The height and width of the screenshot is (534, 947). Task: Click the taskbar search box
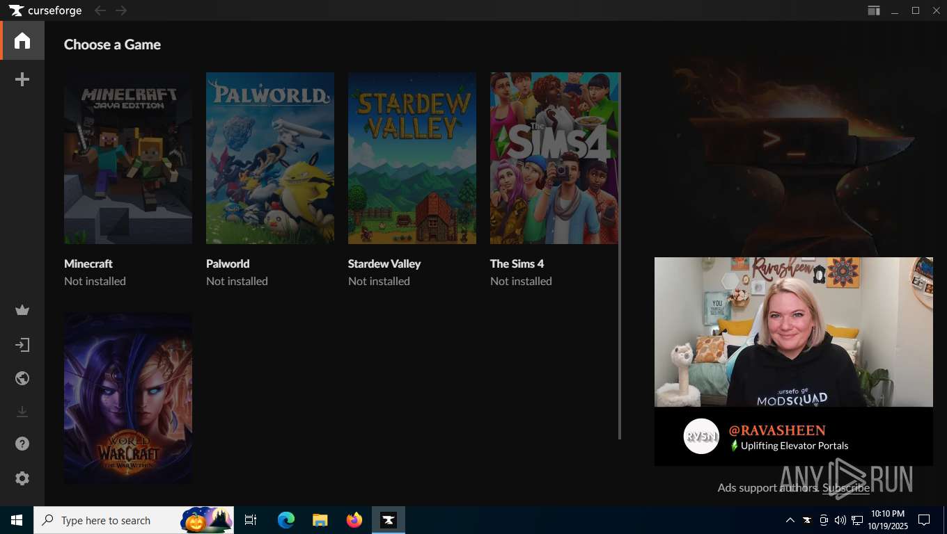click(134, 520)
